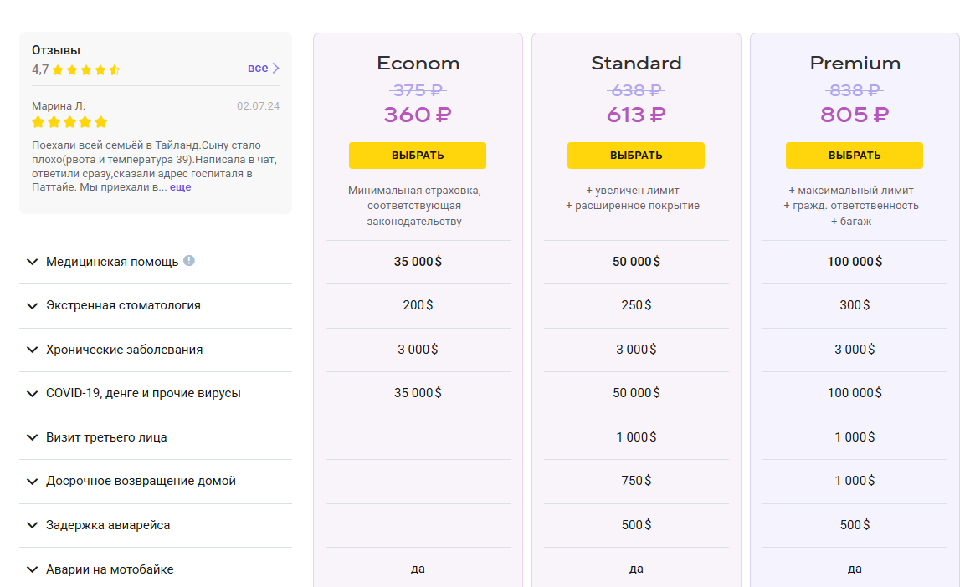Expand the Аварии на мотобайке row
The width and height of the screenshot is (970, 587).
click(33, 569)
